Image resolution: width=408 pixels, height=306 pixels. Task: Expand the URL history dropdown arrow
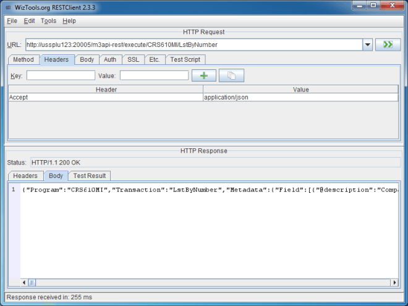click(367, 45)
